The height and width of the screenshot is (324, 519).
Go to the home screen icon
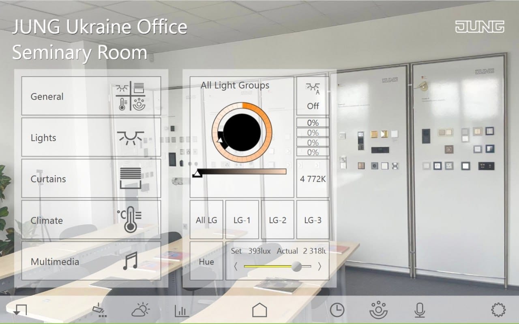259,310
